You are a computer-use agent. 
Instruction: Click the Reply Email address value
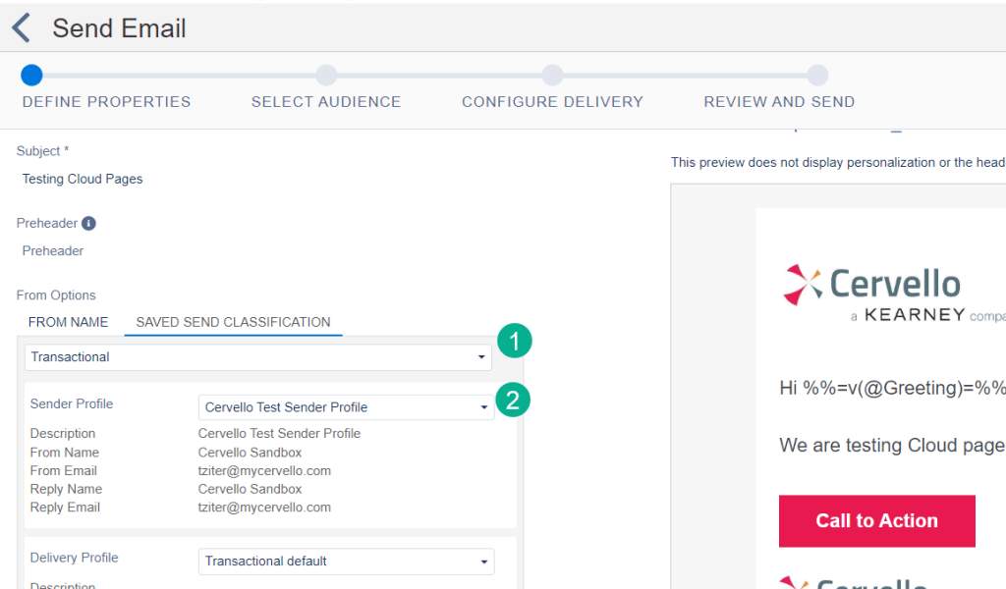(x=264, y=508)
